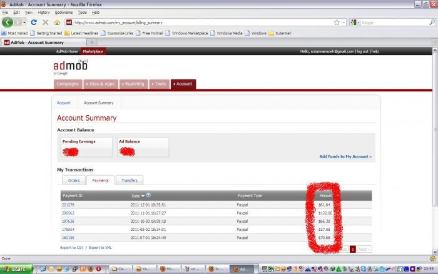Open the Most Visited bookmarks folder
Screen dimensions: 438x274
[x=14, y=33]
